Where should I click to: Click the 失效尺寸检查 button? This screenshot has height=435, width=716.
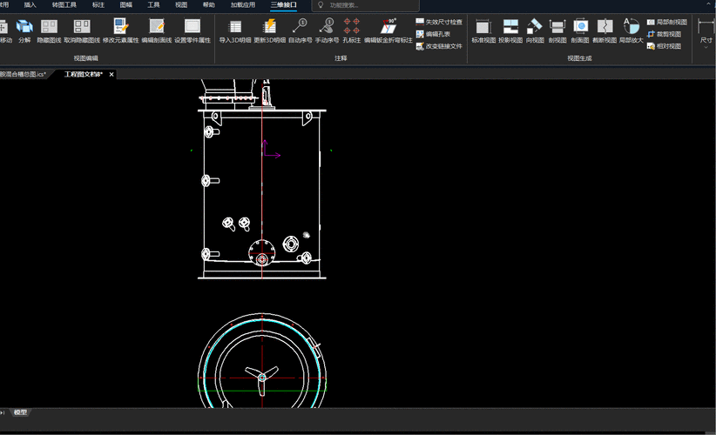point(438,22)
